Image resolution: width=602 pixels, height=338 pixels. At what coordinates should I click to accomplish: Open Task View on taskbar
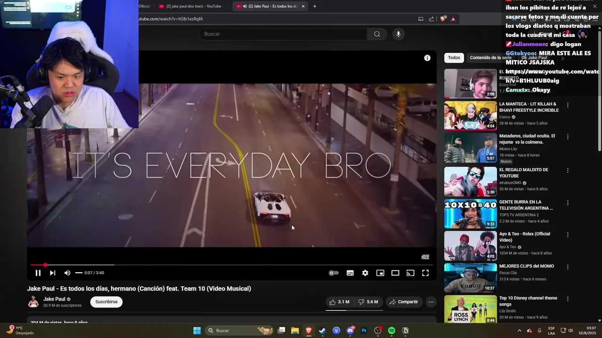tap(281, 330)
